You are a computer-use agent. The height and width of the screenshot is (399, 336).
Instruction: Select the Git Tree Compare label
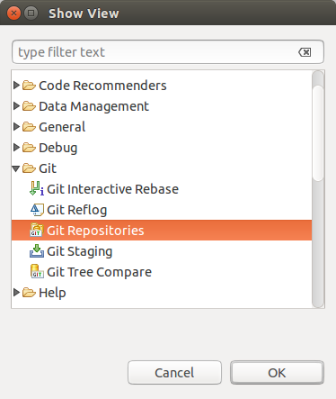click(x=99, y=272)
